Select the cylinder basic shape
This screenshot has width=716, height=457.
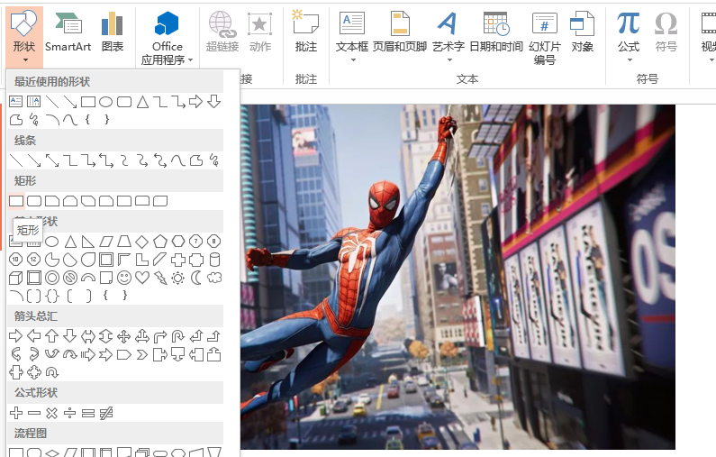(x=214, y=260)
